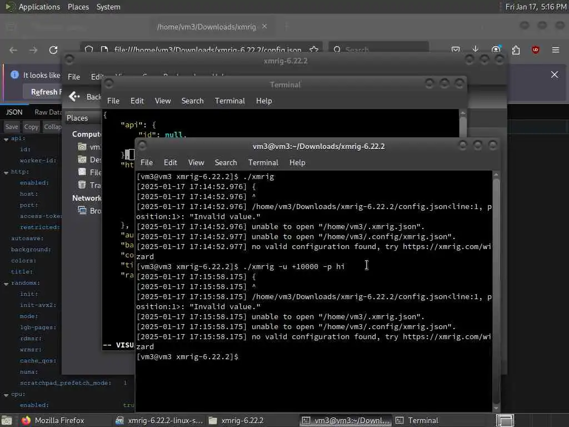Click the 1gb-pages key in JSON viewer
The height and width of the screenshot is (427, 569).
click(38, 327)
